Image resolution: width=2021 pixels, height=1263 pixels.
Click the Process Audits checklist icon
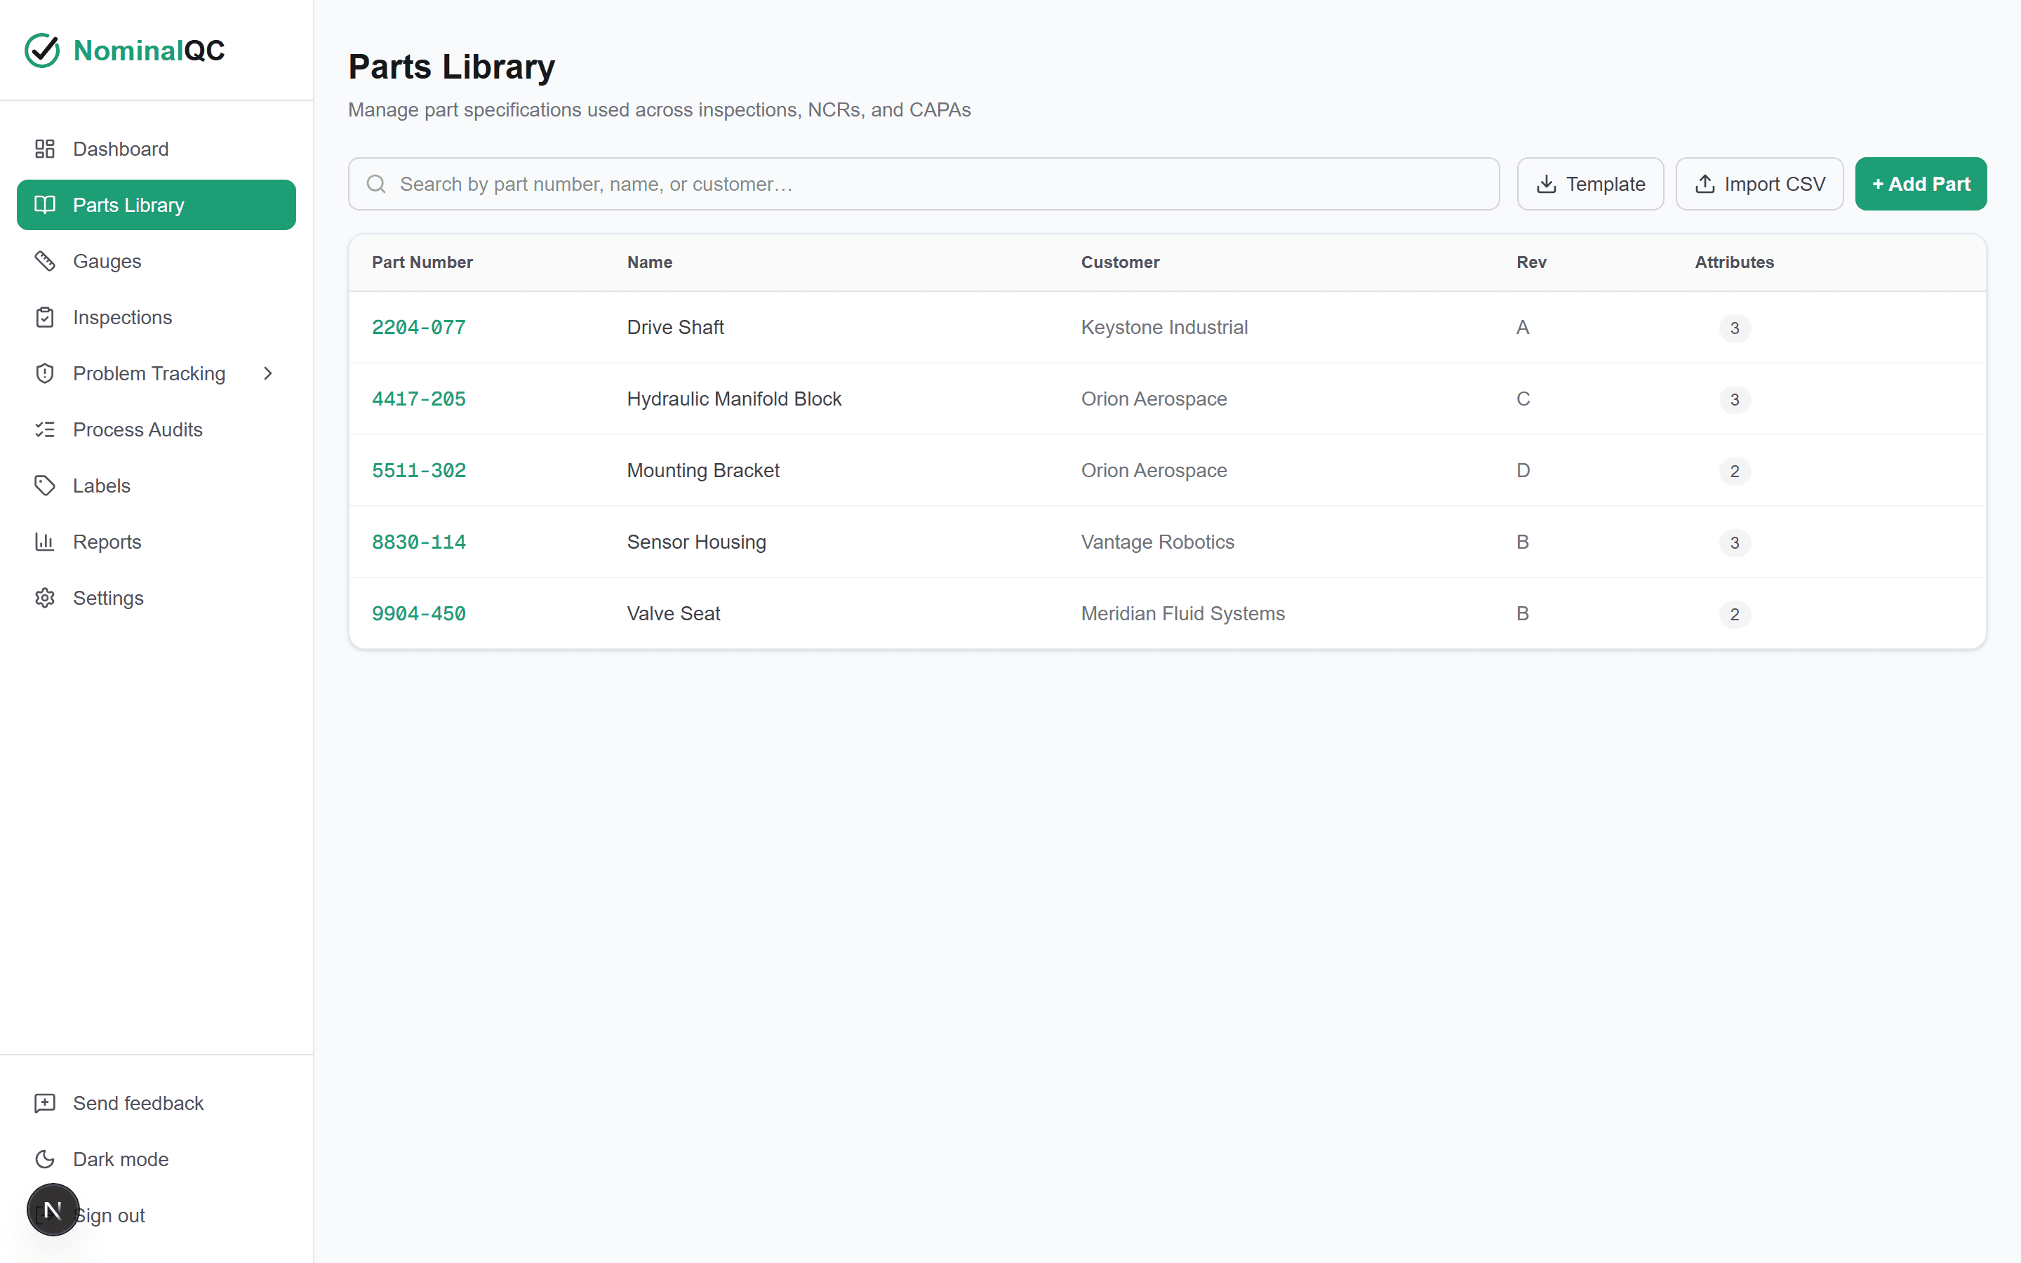tap(44, 429)
